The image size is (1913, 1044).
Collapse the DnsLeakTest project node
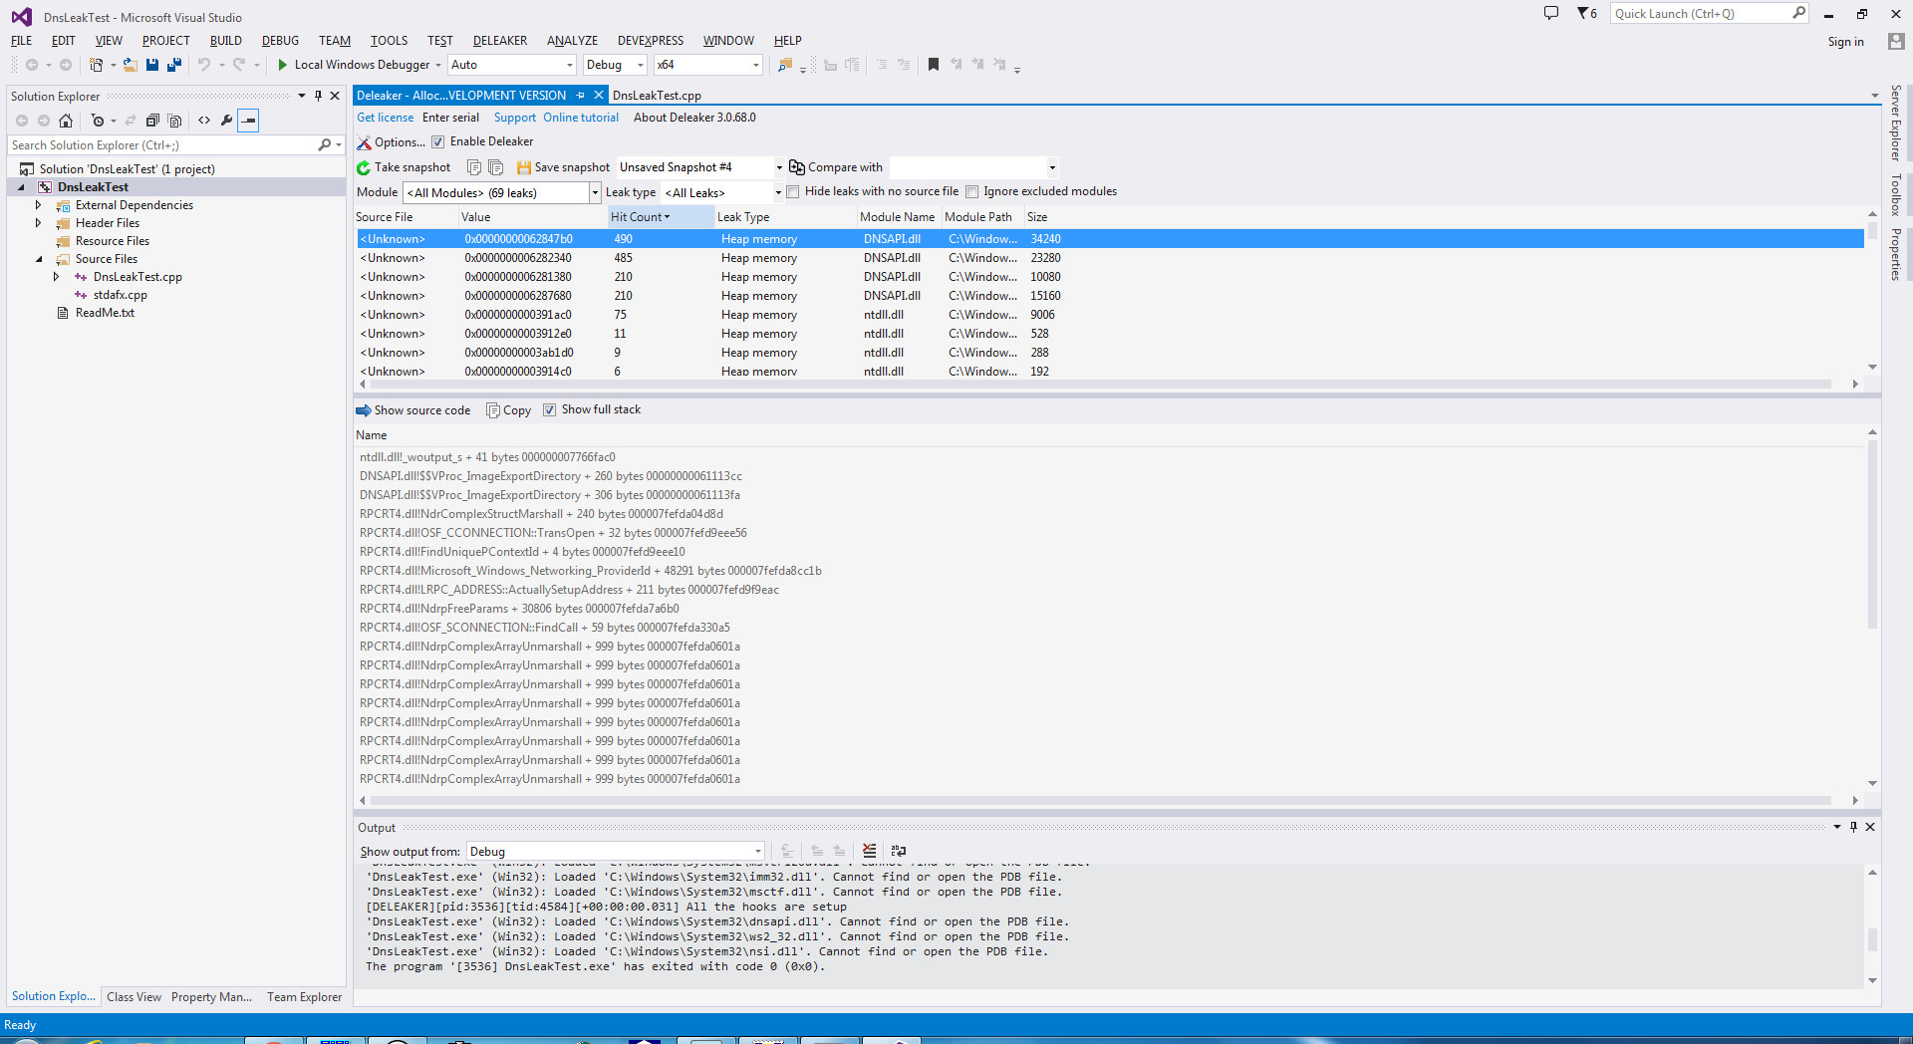tap(21, 187)
